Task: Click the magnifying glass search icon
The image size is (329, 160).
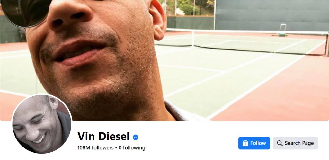Action: [x=280, y=143]
